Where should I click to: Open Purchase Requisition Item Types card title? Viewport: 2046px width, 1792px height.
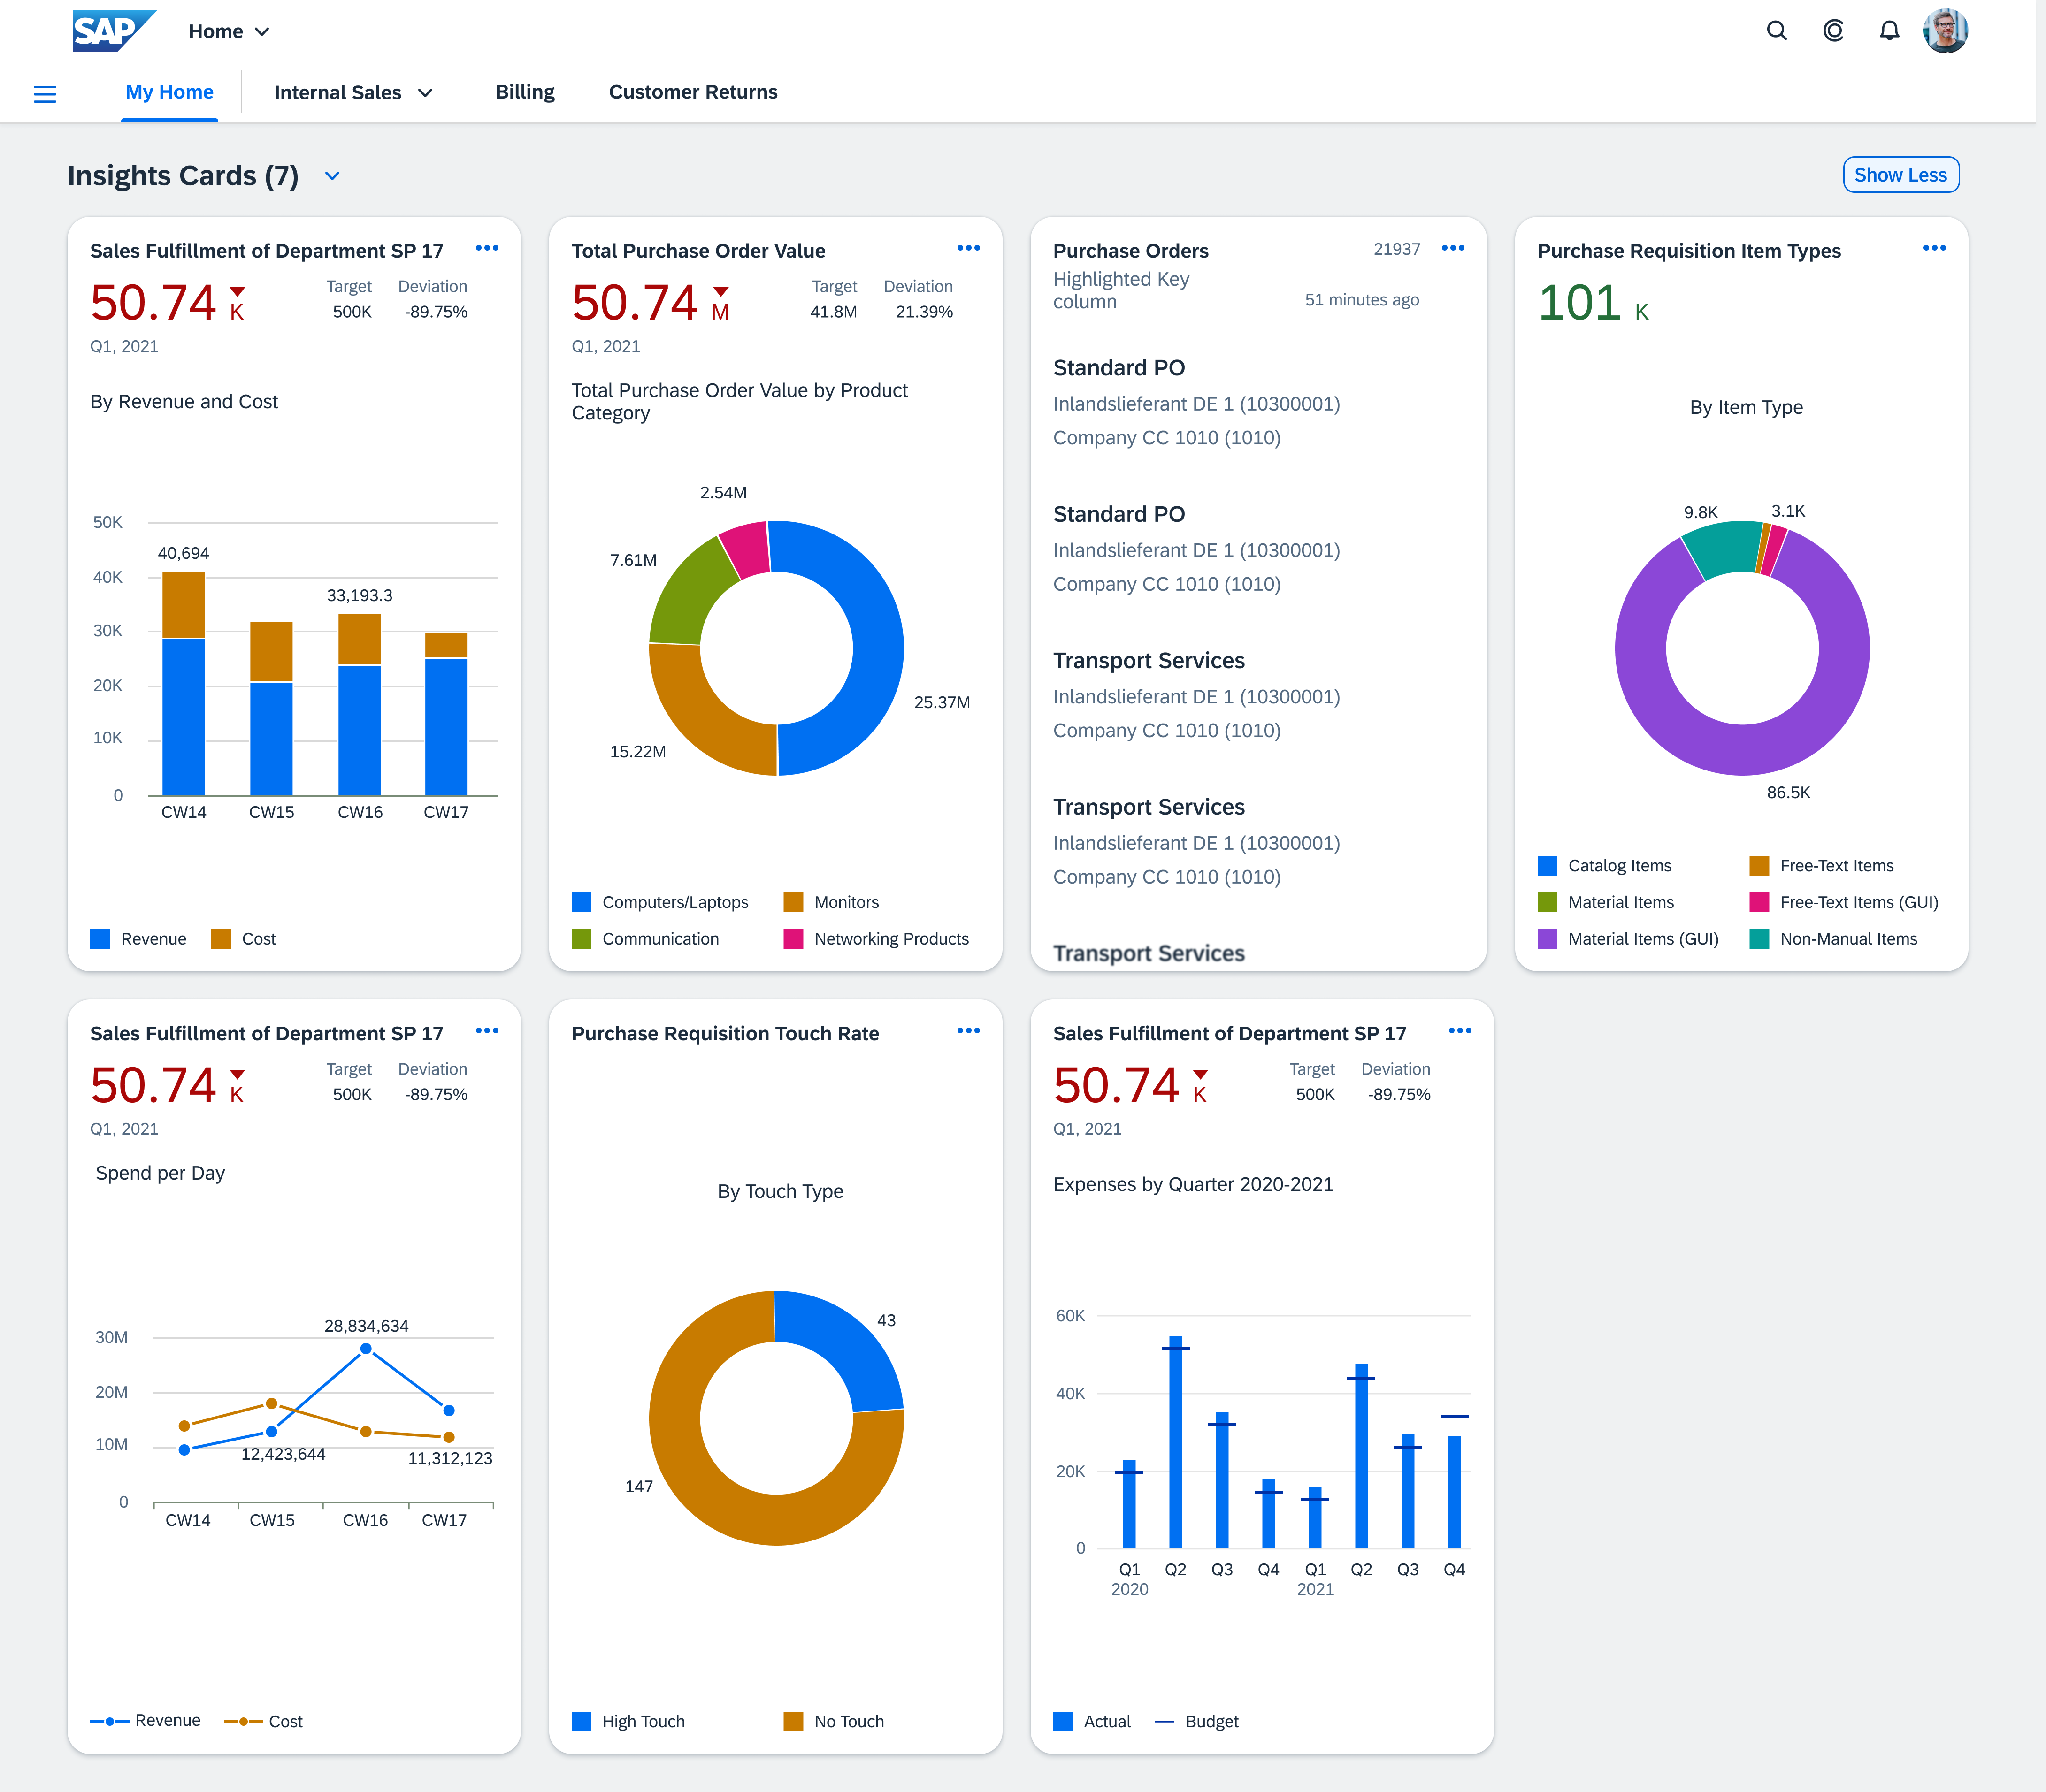pos(1689,251)
